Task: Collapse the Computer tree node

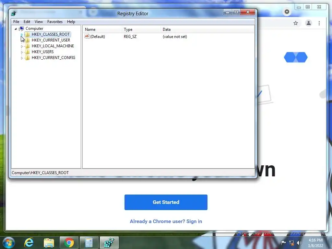Action: pos(16,29)
